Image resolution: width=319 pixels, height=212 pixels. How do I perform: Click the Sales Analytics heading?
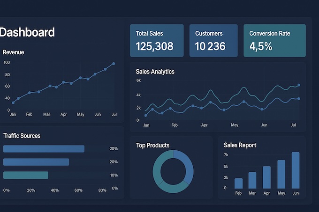click(x=155, y=72)
